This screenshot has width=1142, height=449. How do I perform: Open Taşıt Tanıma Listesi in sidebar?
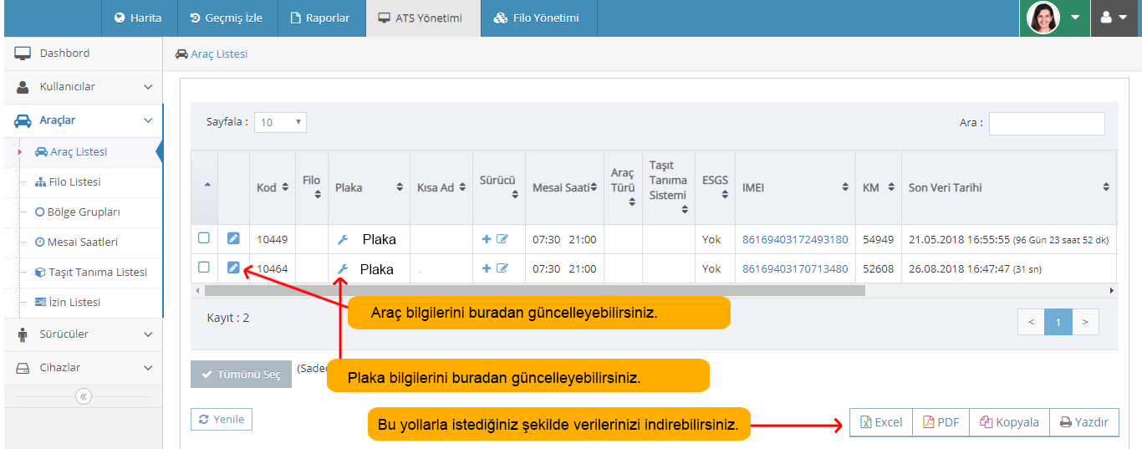(x=84, y=273)
